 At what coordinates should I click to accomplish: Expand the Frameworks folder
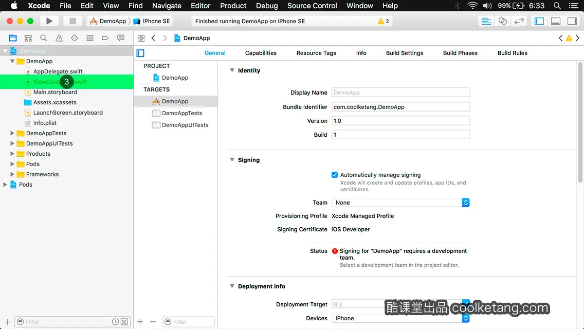click(x=12, y=174)
